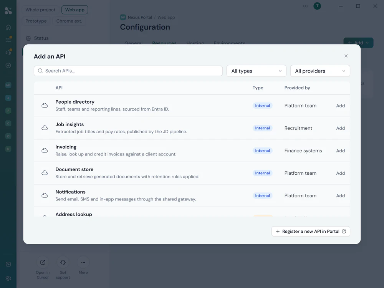384x288 pixels.
Task: Open the task list icon with orange badge
Action: pos(8,40)
